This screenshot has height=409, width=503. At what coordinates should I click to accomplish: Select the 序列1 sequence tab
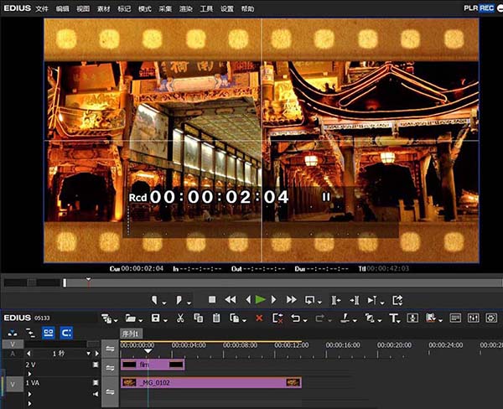click(x=131, y=334)
